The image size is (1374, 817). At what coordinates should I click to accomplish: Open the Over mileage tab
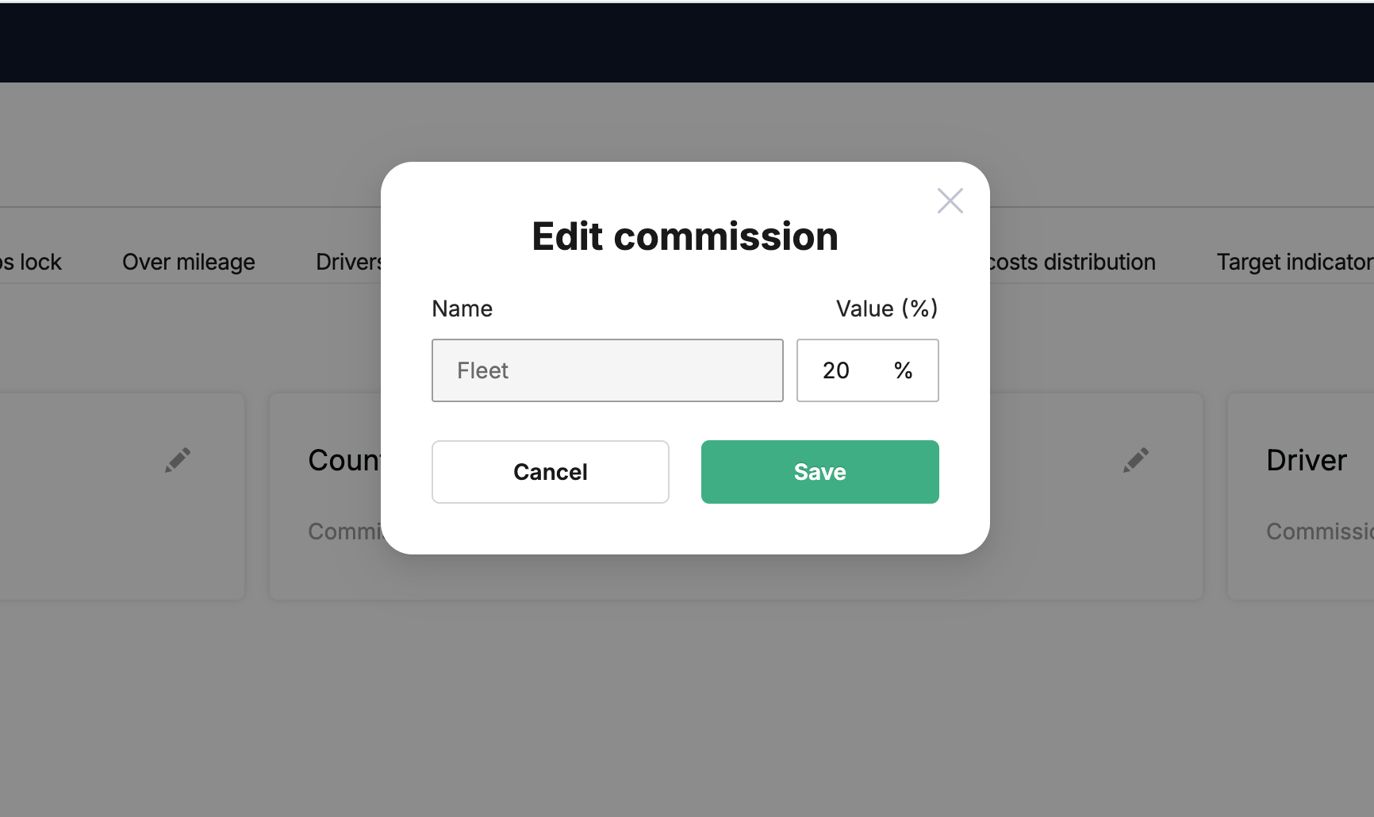pos(189,262)
